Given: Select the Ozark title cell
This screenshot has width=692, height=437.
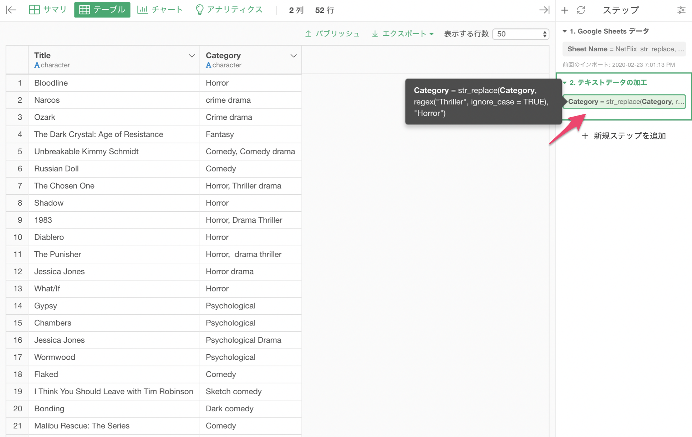Looking at the screenshot, I should pos(114,117).
